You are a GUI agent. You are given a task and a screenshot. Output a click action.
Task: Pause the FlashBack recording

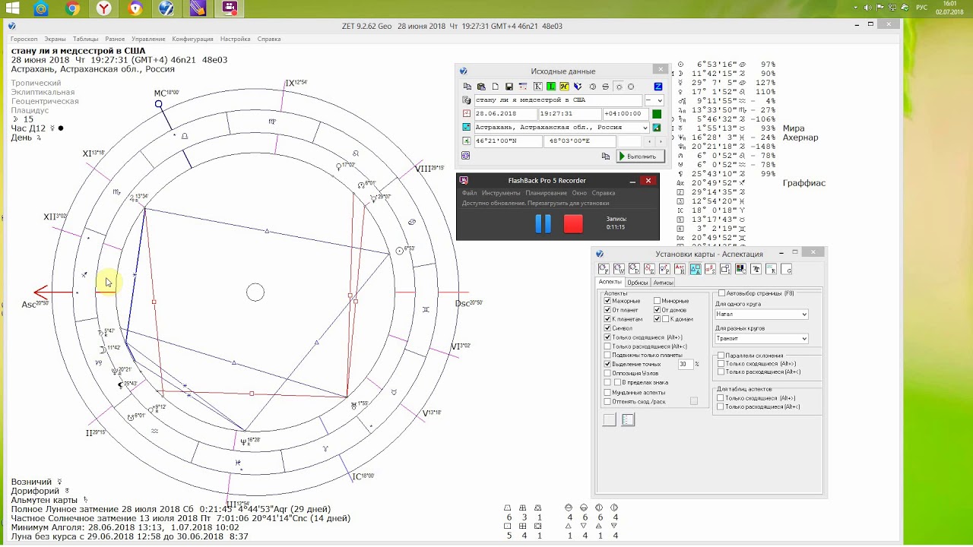(543, 223)
